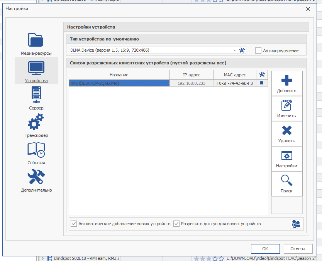Open the События section
This screenshot has height=261, width=322.
tap(36, 153)
